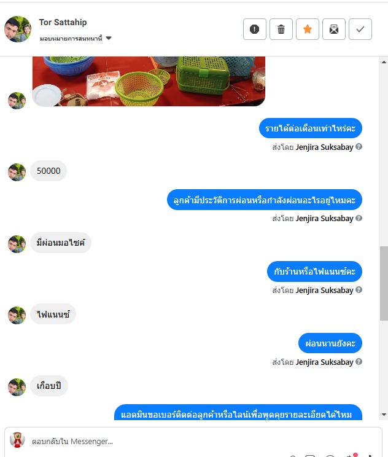The image size is (388, 457).
Task: Delete conversation using trash icon
Action: pyautogui.click(x=281, y=29)
